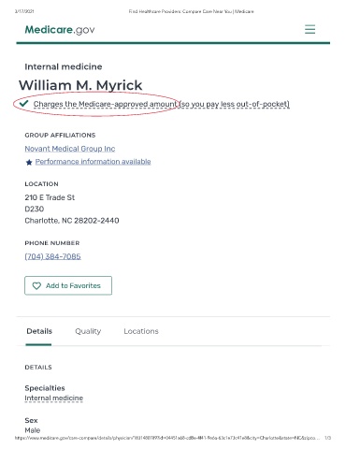The image size is (346, 449).
Task: Click the Add to Favorites button
Action: point(68,285)
